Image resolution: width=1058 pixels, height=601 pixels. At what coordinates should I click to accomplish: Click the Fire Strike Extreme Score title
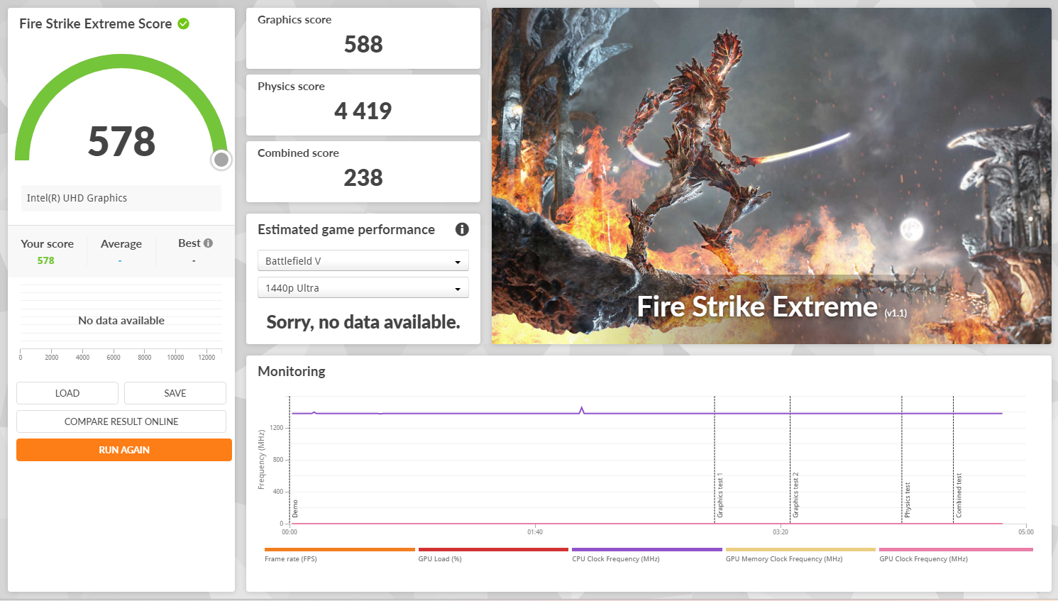(96, 23)
